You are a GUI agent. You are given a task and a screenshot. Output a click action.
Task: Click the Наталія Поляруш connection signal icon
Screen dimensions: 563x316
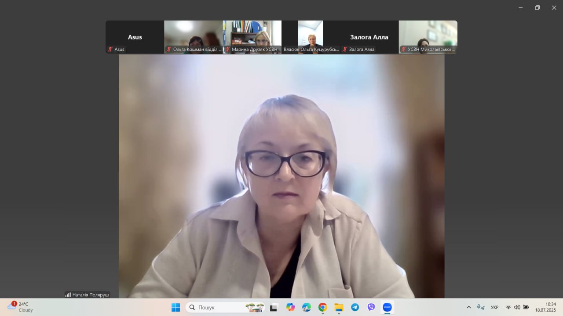(x=68, y=294)
